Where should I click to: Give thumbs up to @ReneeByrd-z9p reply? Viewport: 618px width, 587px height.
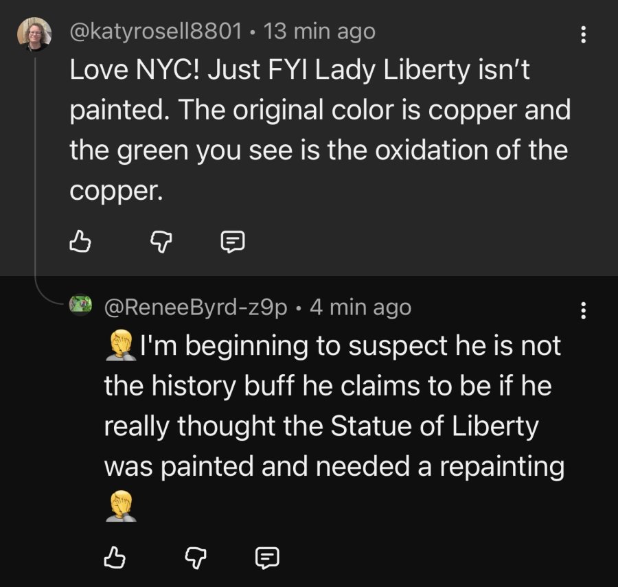(115, 557)
